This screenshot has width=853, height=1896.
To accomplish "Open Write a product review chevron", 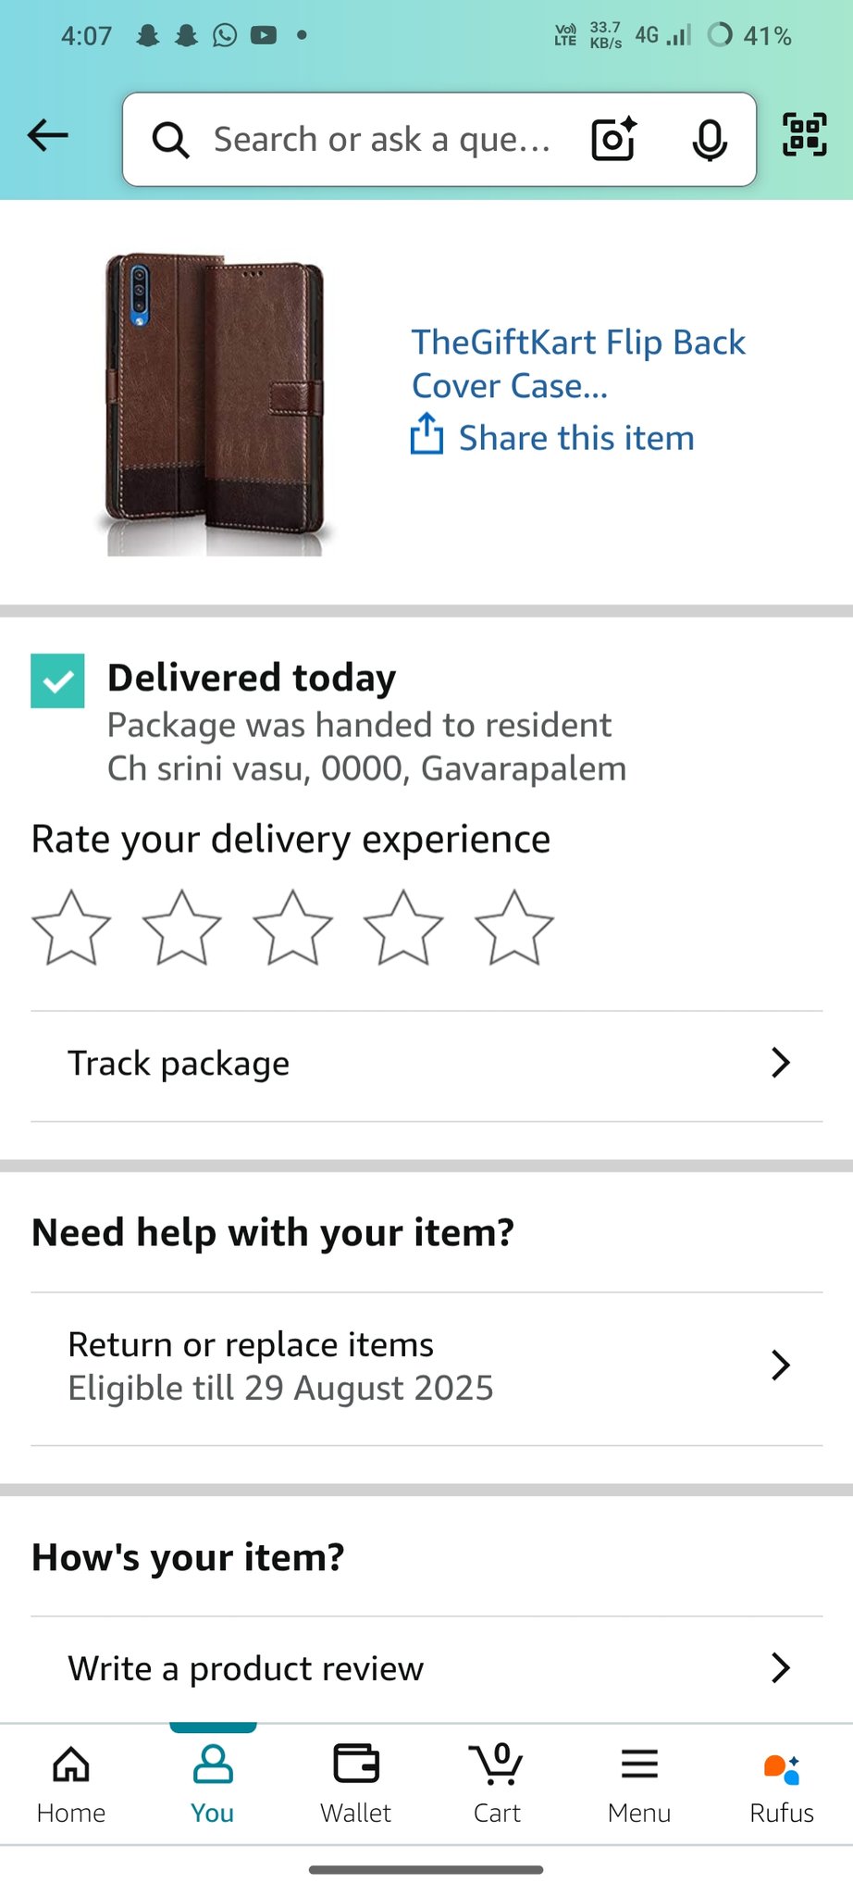I will click(x=780, y=1667).
